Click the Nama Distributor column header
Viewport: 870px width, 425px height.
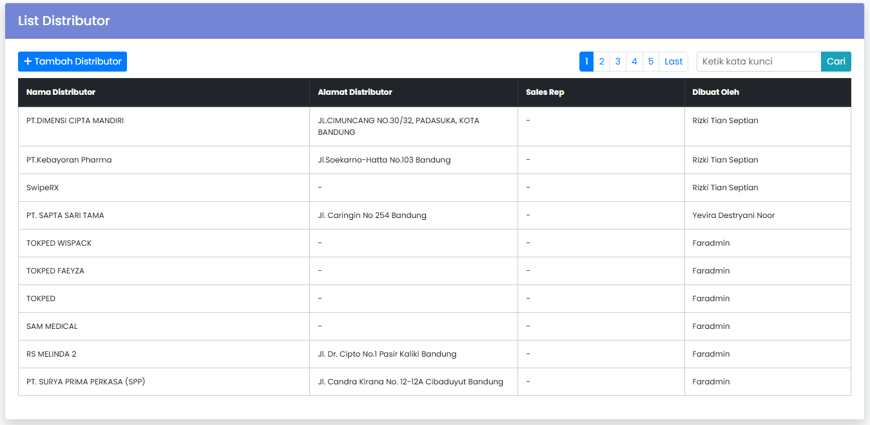click(x=61, y=92)
